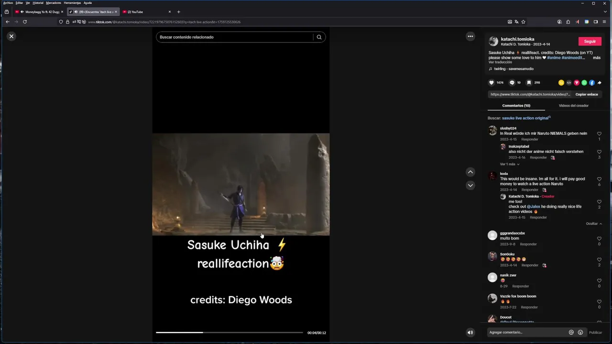Like nanik zver's comment
The height and width of the screenshot is (344, 612).
(599, 280)
